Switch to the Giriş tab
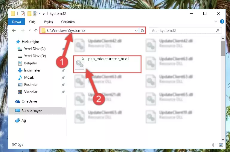The image size is (230, 152). tap(32, 22)
